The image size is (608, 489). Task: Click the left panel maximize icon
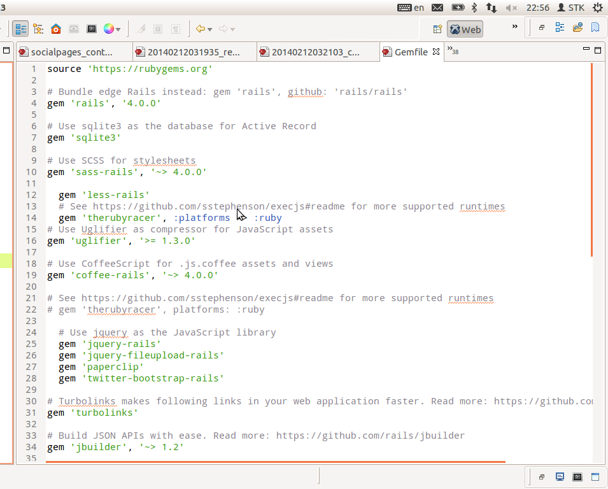(6, 50)
